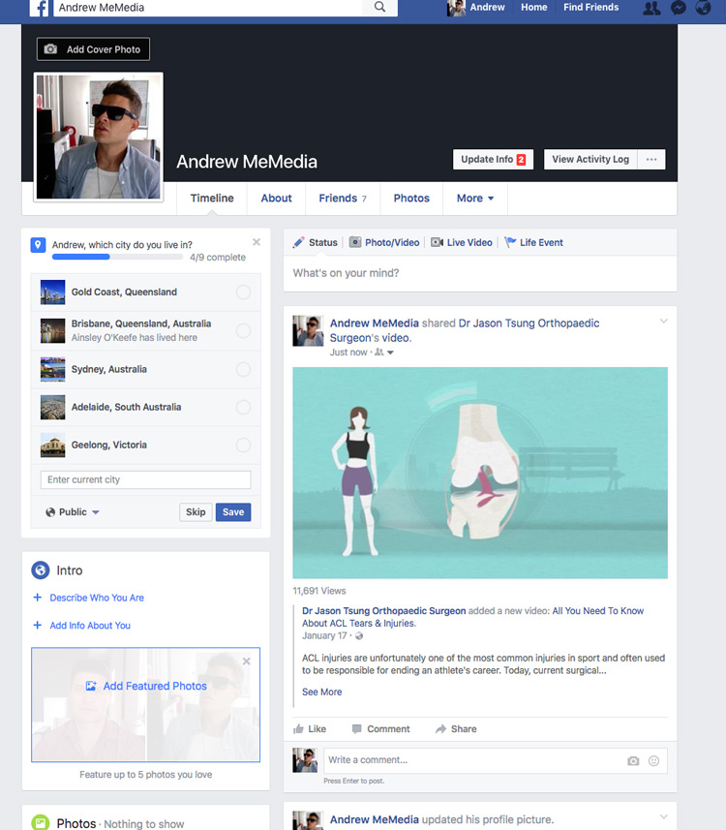Open Messenger icon in top bar

tap(678, 8)
